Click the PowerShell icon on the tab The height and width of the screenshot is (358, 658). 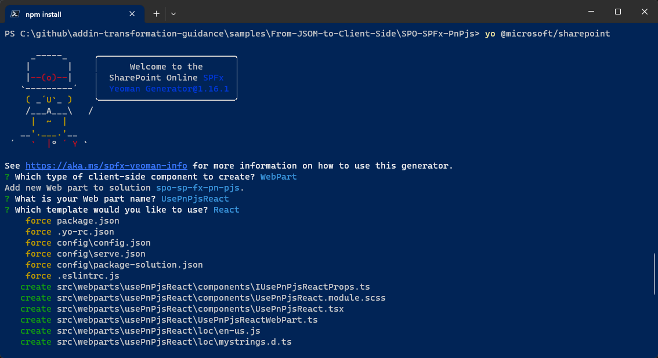click(15, 14)
